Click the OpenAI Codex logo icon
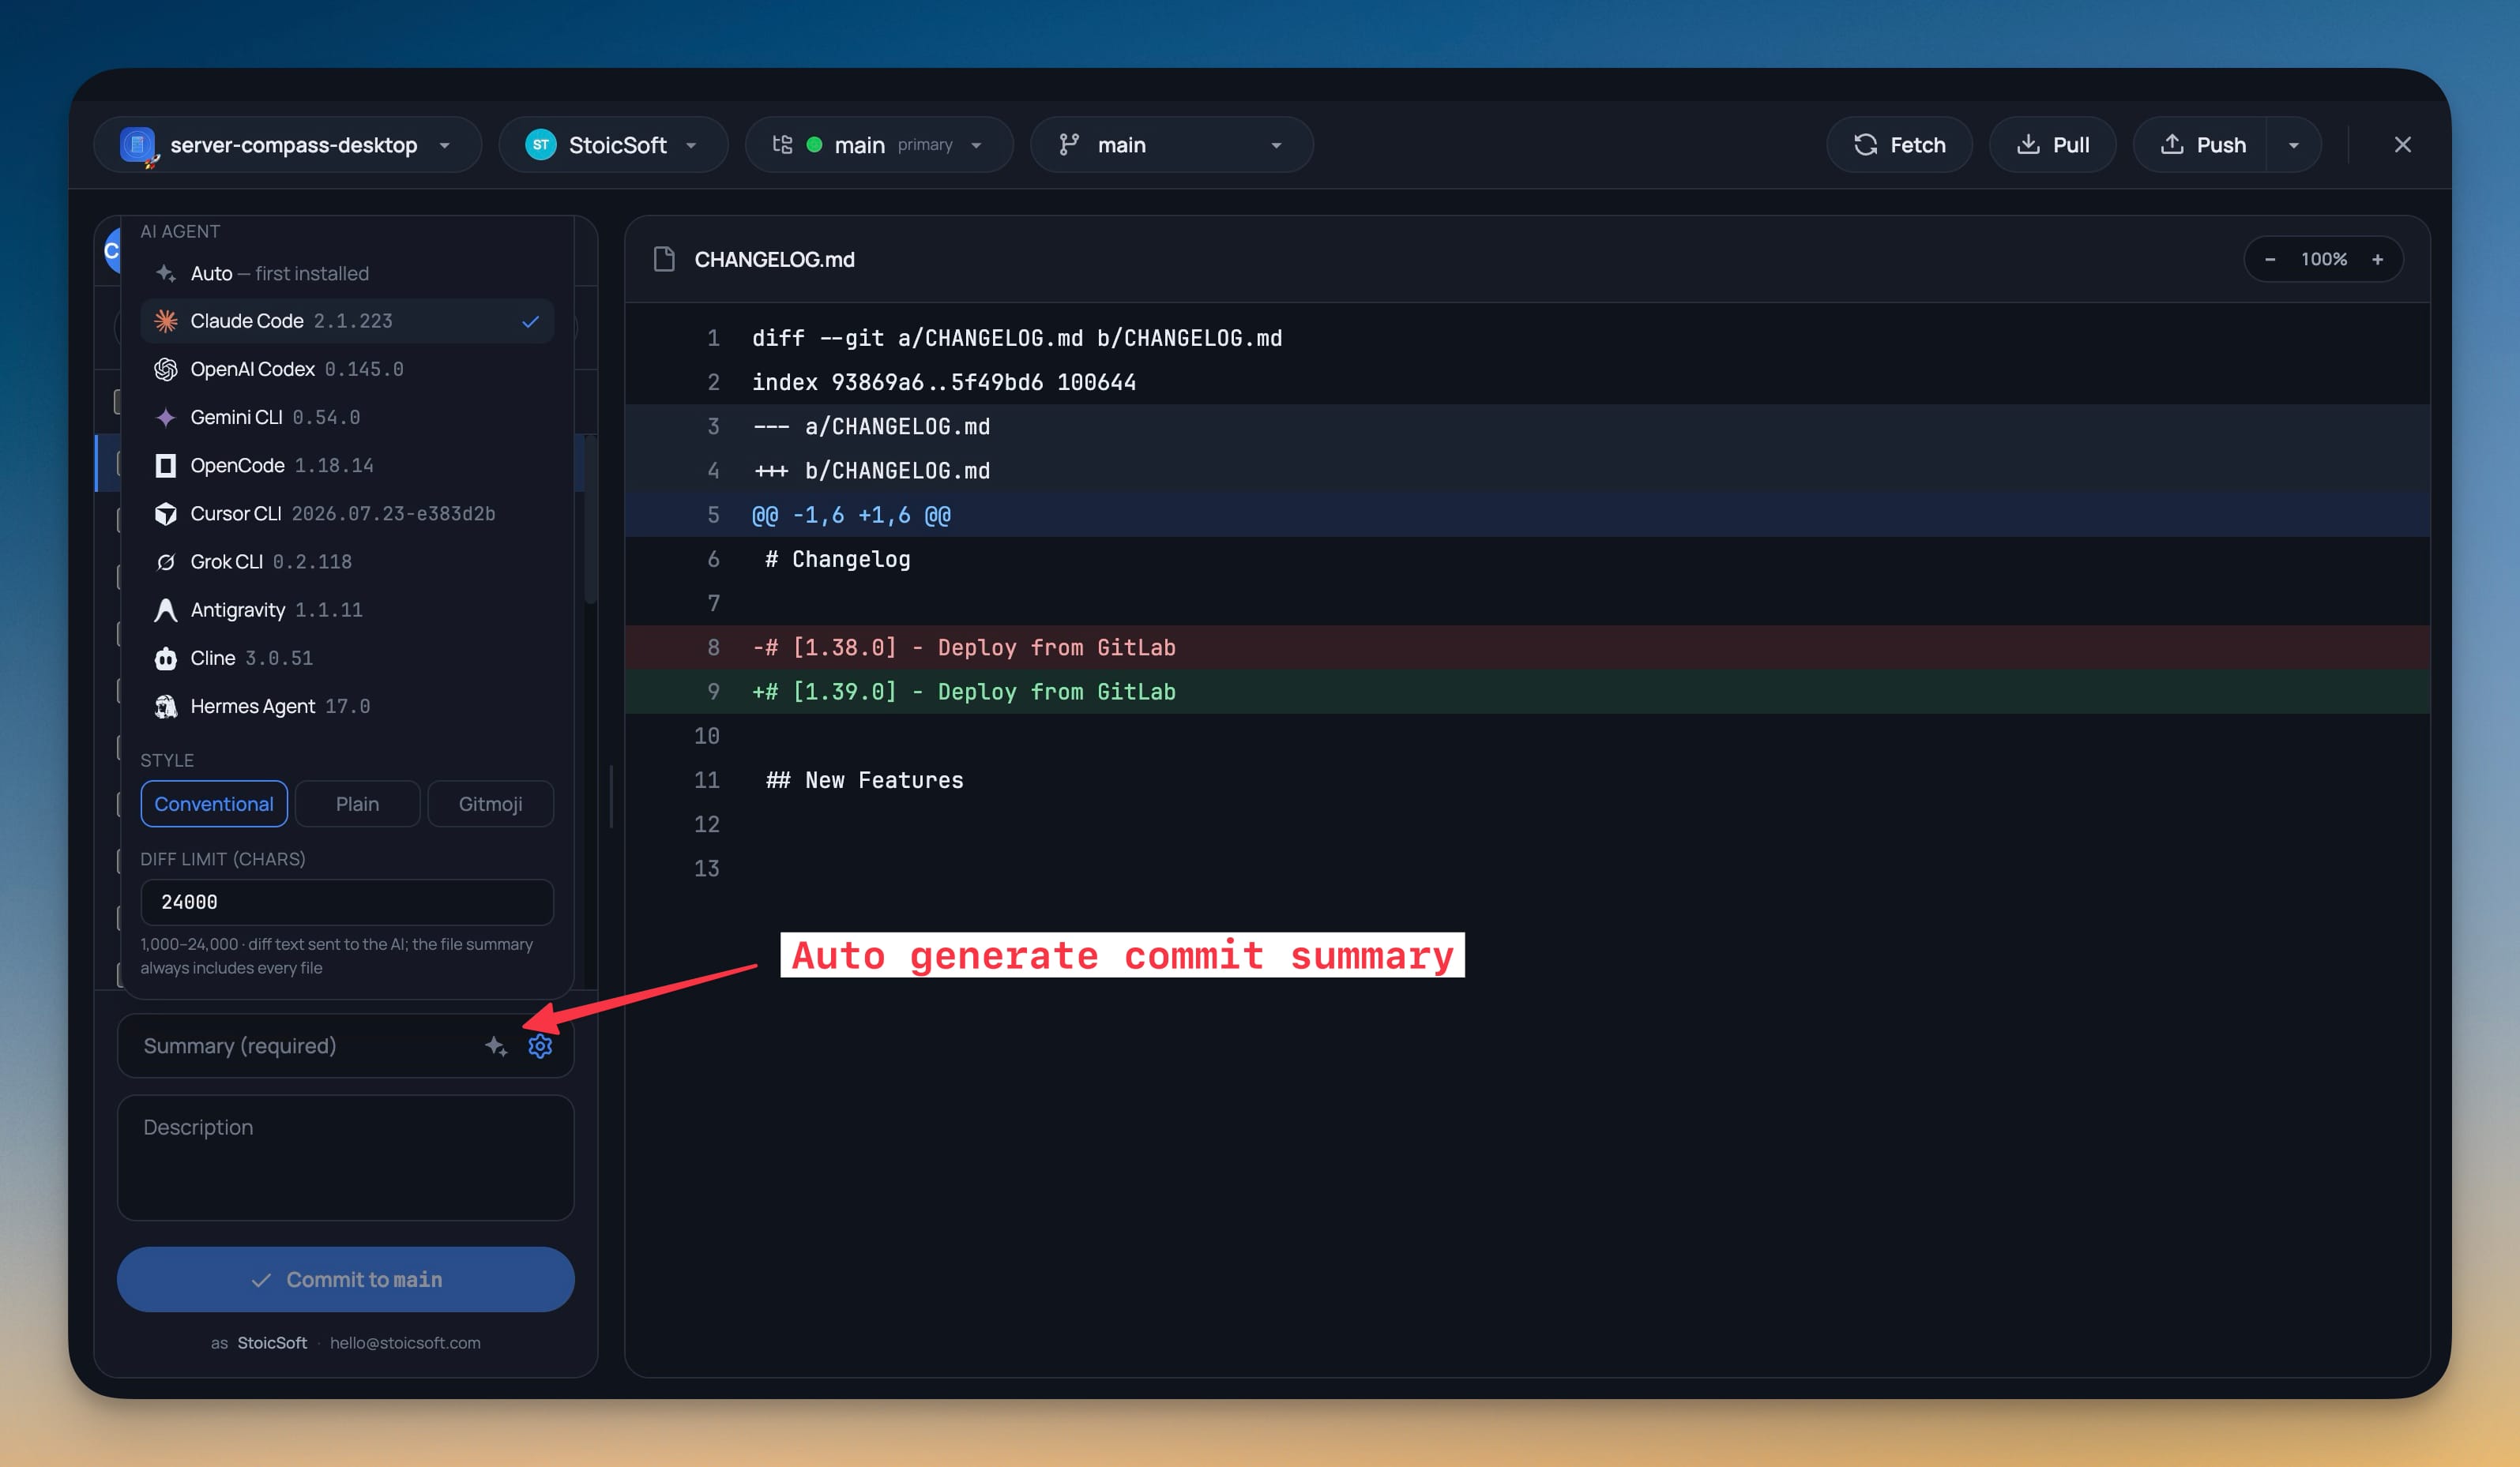Screen dimensions: 2520x1467 166,370
